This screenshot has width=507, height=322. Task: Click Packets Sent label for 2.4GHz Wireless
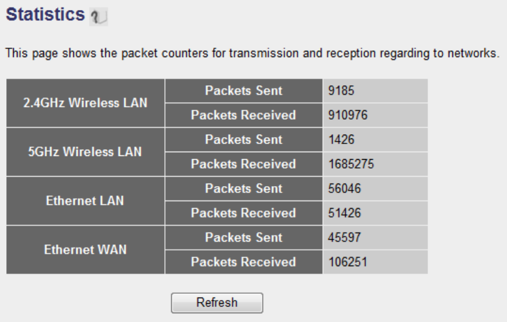tap(243, 91)
